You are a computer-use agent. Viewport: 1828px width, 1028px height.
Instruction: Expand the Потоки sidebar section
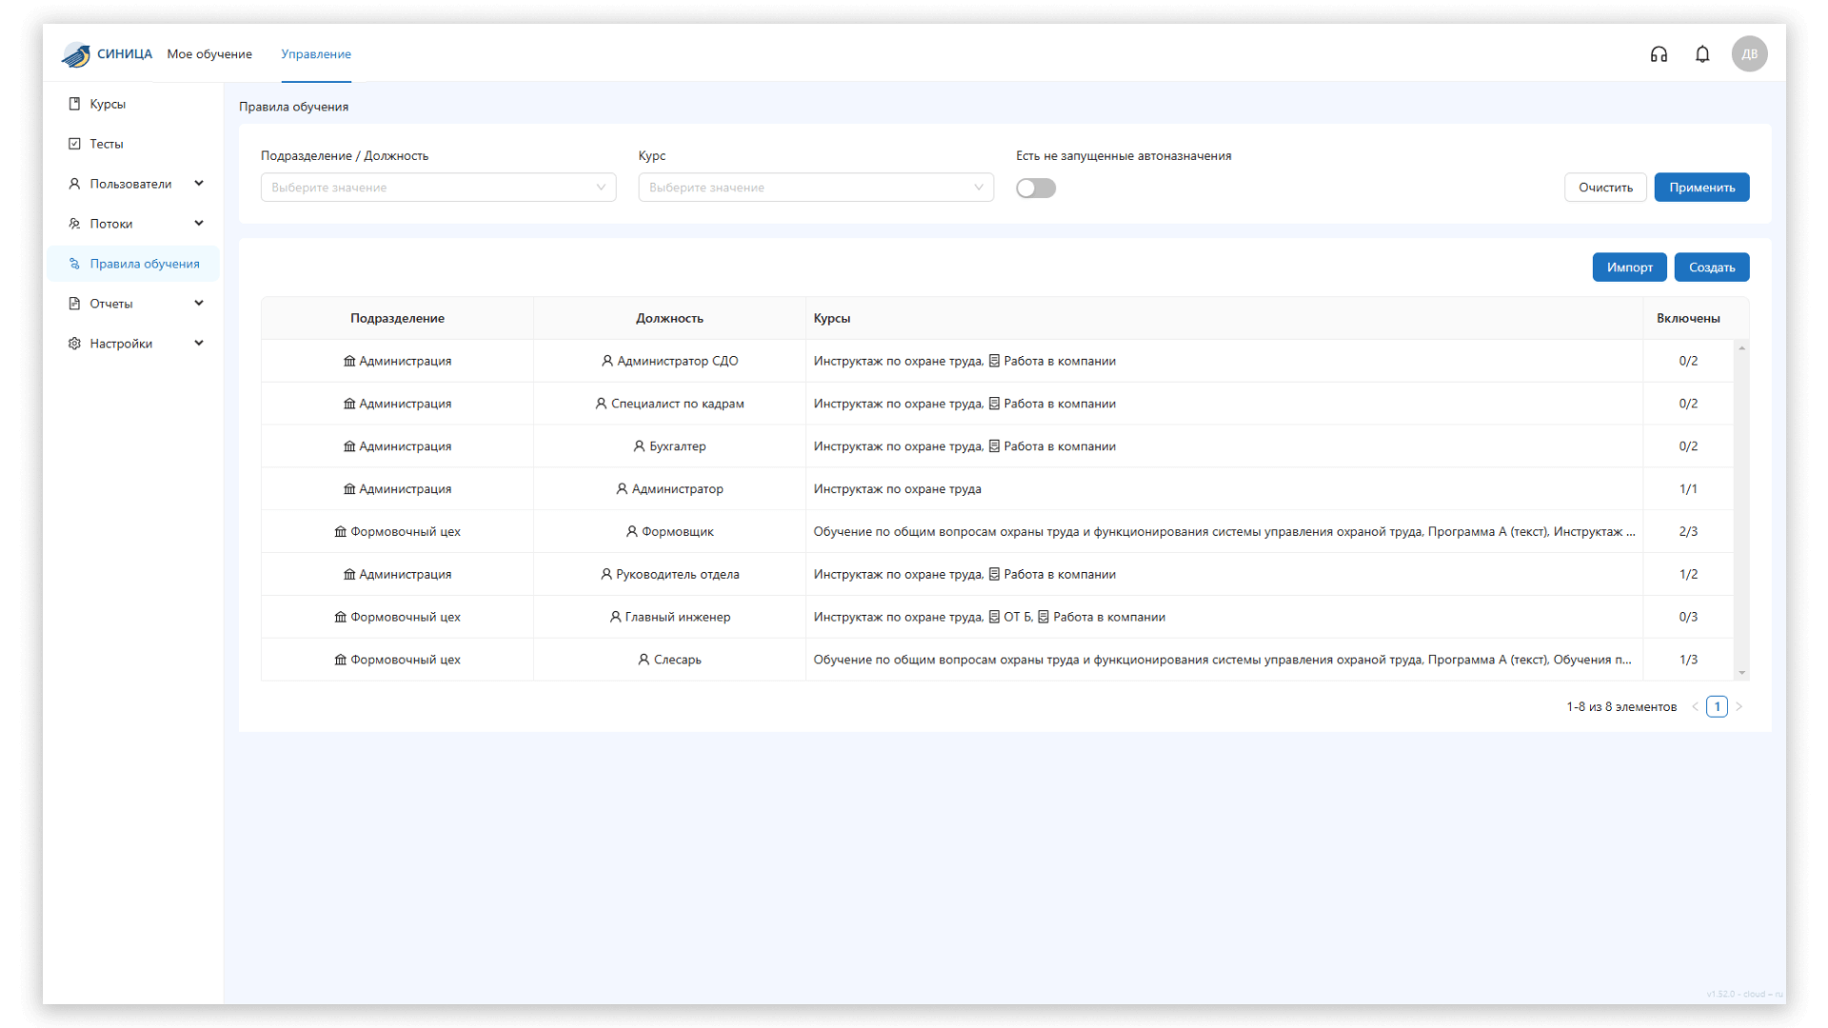click(x=199, y=224)
